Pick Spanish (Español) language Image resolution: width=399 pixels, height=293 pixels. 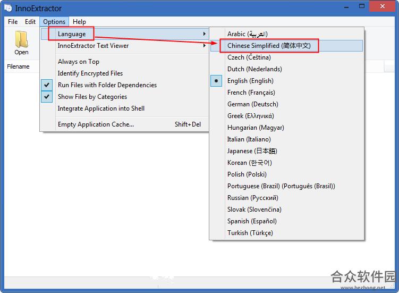286,221
